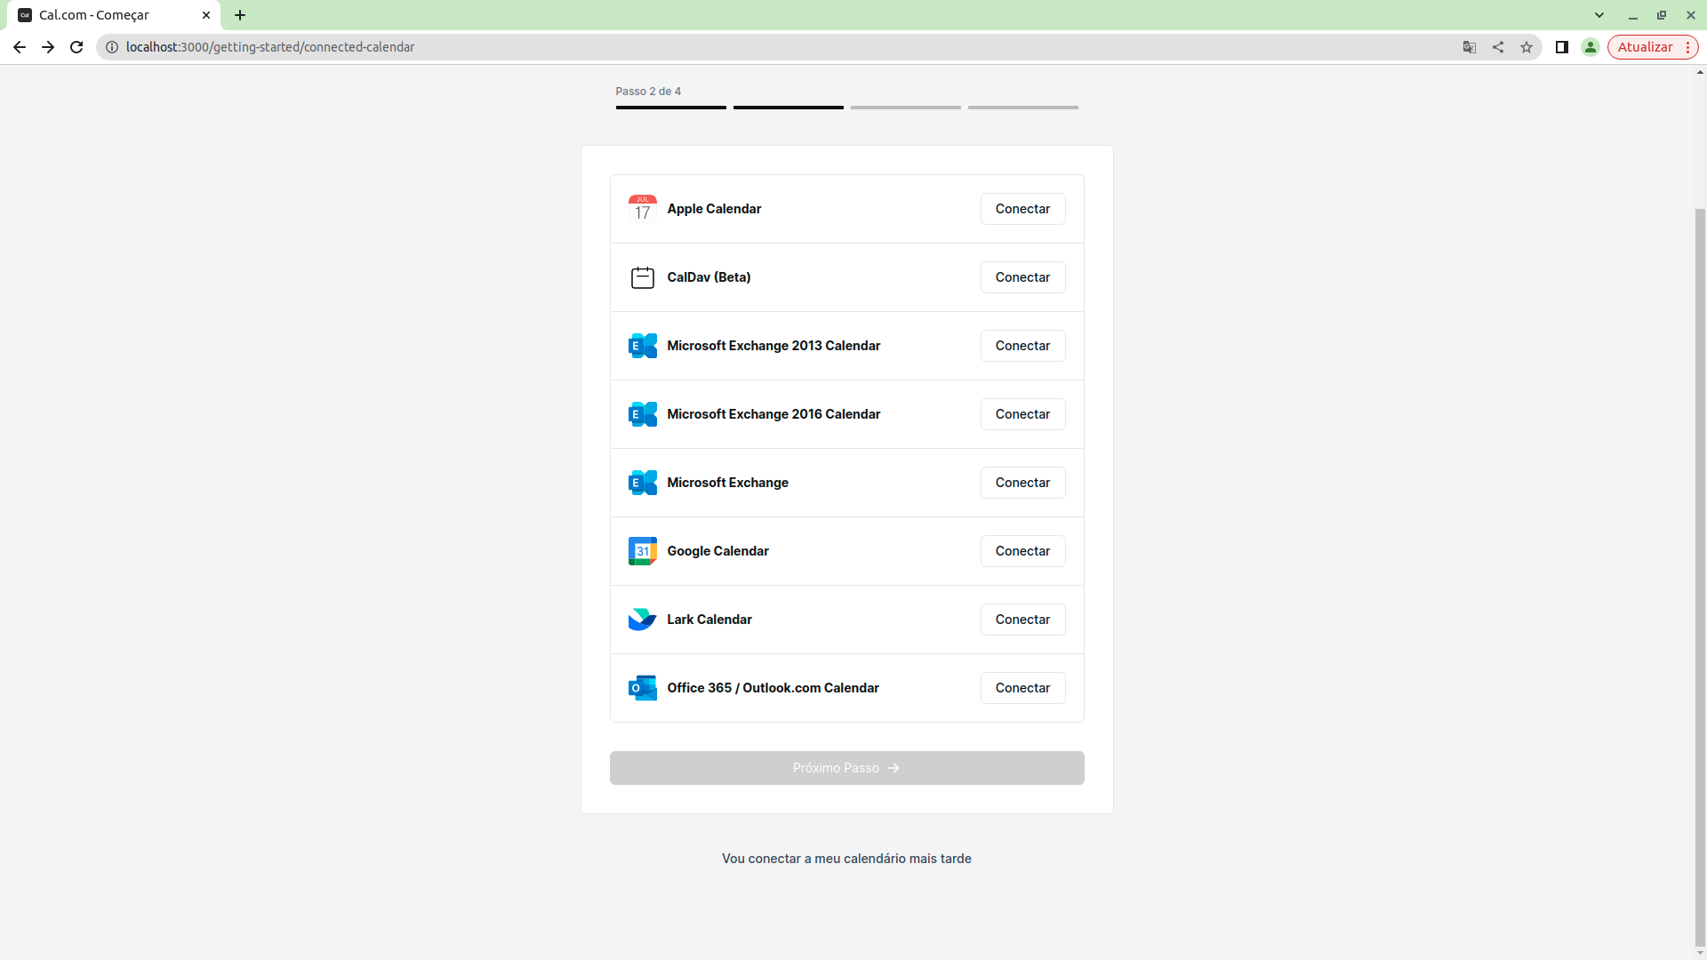Click the Google Calendar icon
1707x960 pixels.
coord(642,551)
